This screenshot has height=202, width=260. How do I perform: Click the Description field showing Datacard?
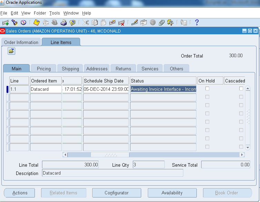[x=113, y=173]
